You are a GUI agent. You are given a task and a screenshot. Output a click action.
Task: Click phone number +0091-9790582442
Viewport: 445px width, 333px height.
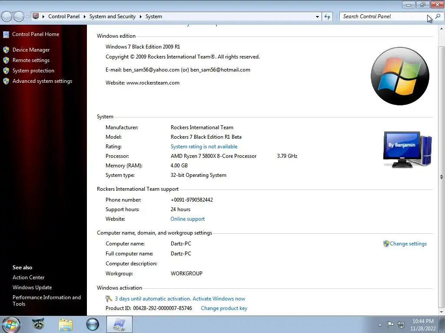[192, 200]
